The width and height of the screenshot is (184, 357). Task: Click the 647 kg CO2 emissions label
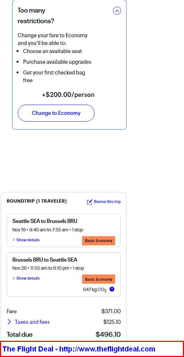(x=95, y=290)
